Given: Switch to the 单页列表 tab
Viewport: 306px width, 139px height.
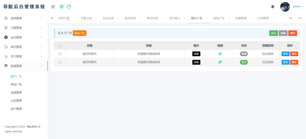Looking at the screenshot, I should pos(152,18).
